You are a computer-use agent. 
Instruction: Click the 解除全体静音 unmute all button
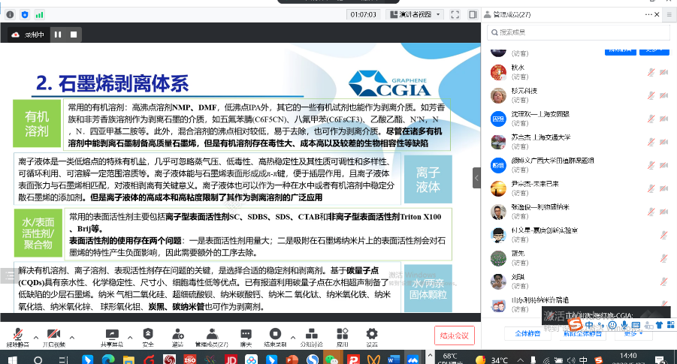tap(582, 333)
